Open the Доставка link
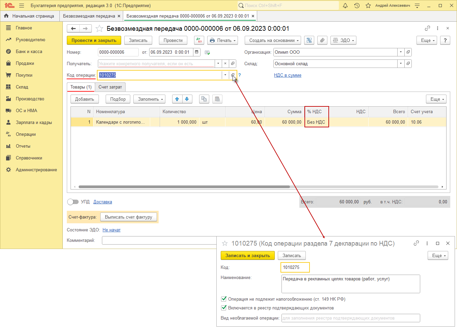The height and width of the screenshot is (328, 457). point(103,202)
